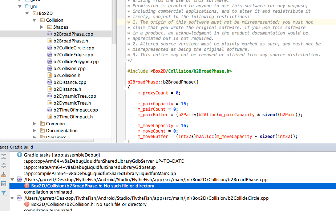This screenshot has height=211, width=336.
Task: Click b2Distance.h header file icon
Action: (x=50, y=89)
